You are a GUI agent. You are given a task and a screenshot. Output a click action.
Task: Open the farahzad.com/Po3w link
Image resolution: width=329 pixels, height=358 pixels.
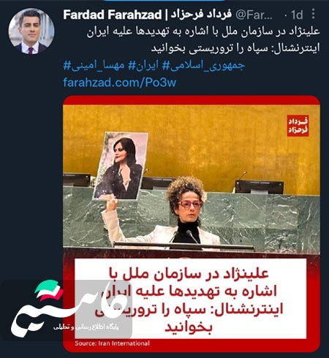pos(120,83)
